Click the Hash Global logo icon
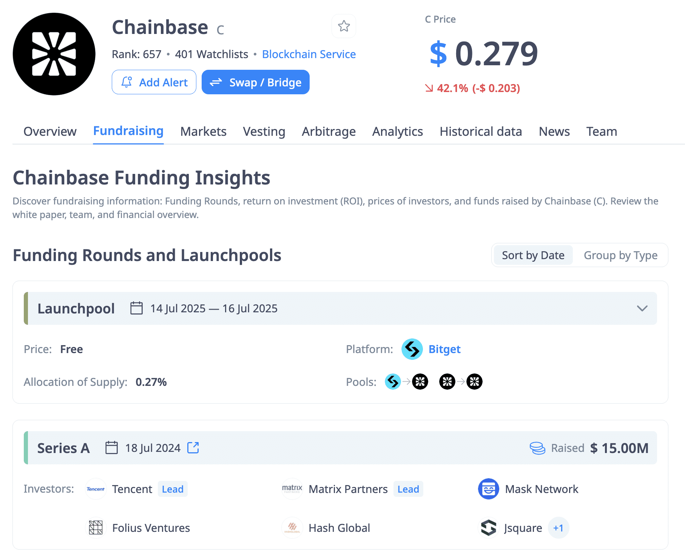The image size is (685, 559). click(x=292, y=528)
